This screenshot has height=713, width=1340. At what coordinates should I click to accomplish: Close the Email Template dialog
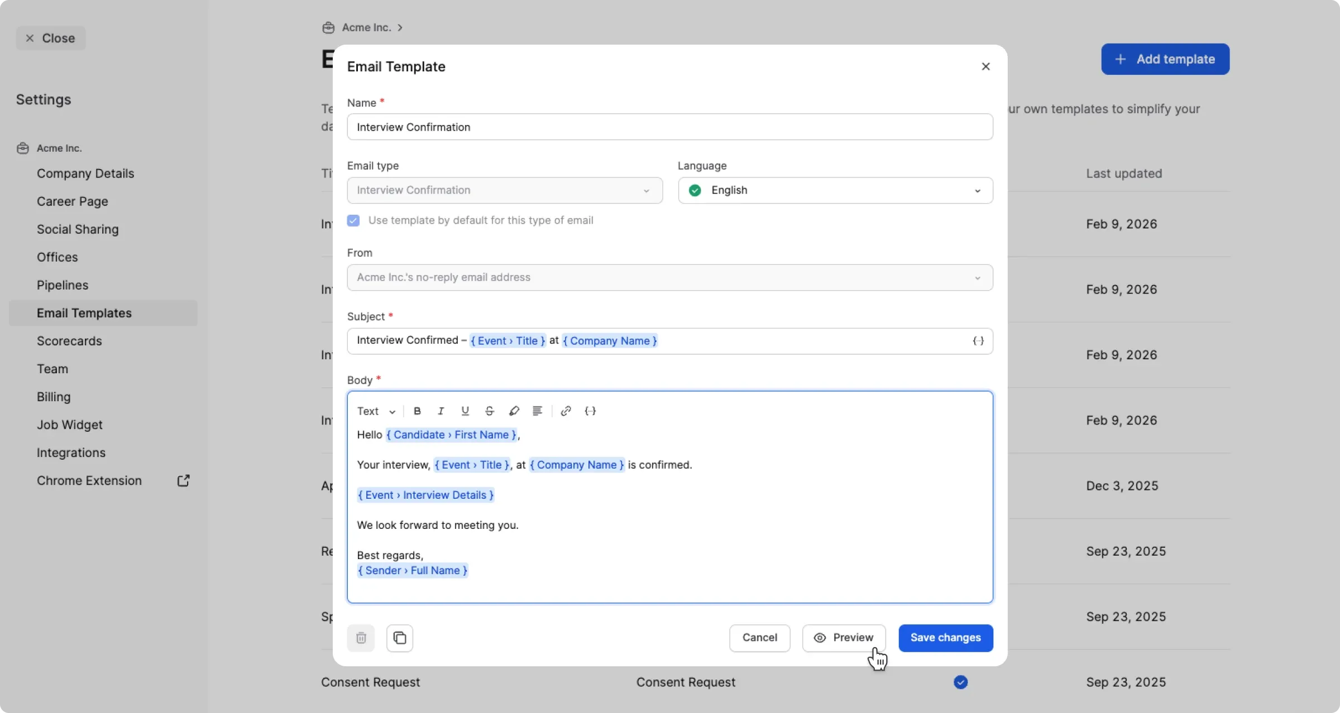click(986, 66)
